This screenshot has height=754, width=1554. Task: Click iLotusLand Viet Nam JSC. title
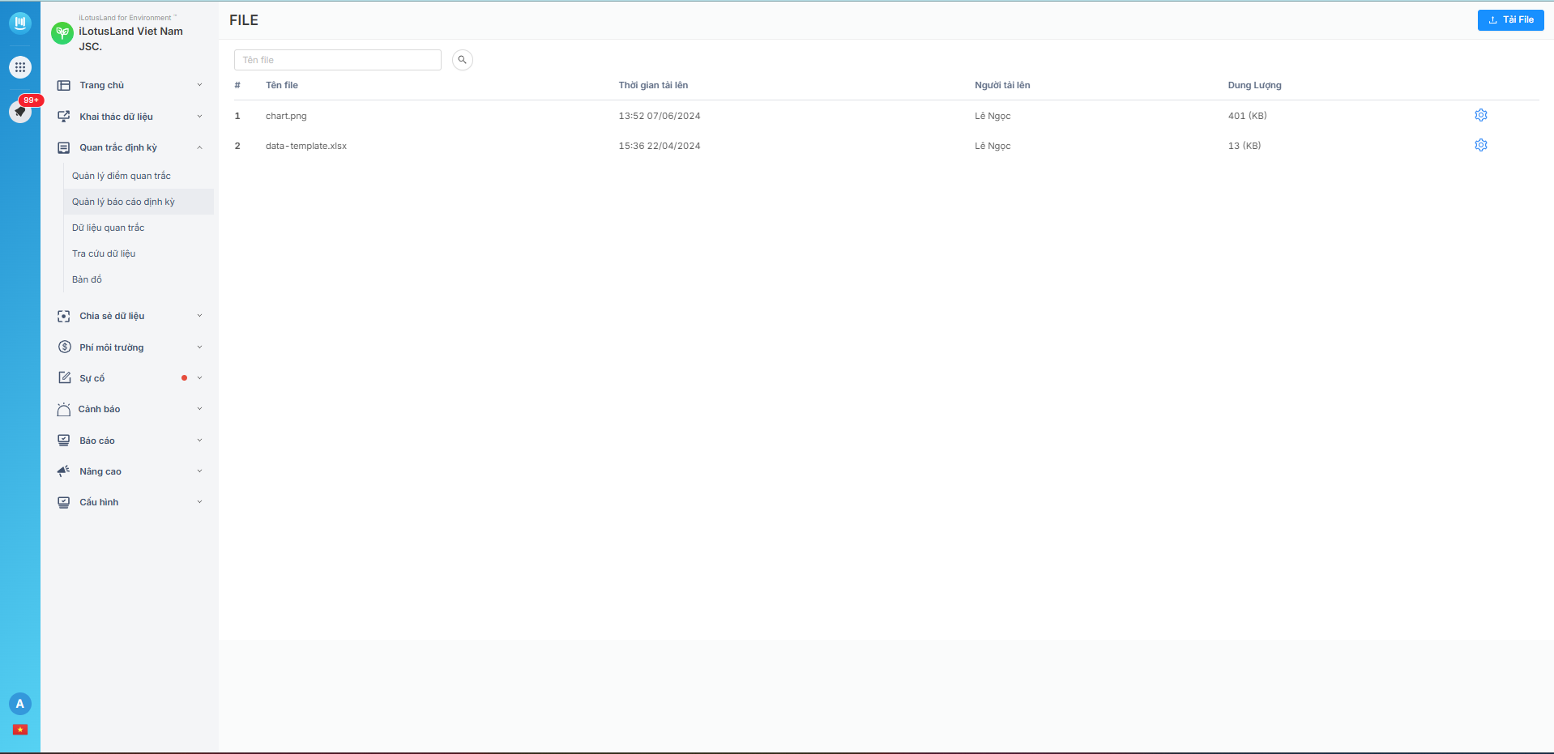coord(130,39)
